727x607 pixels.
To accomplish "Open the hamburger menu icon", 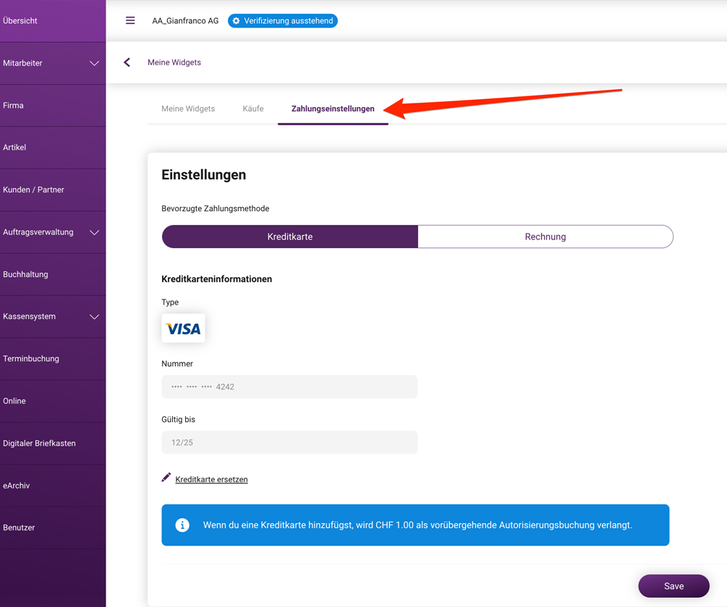I will click(x=130, y=20).
